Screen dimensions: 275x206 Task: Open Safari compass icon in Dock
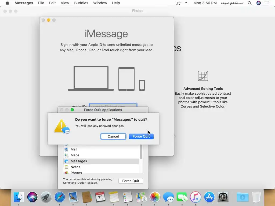[x=60, y=197]
